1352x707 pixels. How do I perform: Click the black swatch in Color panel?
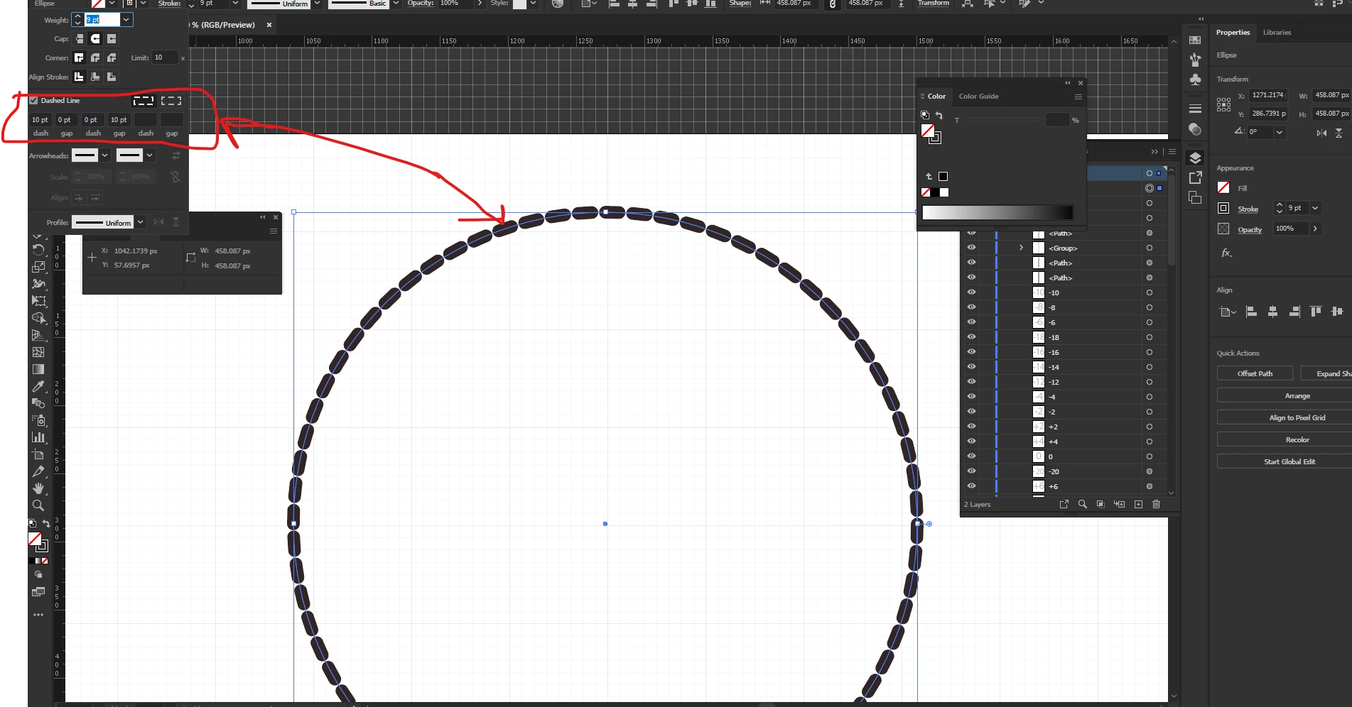tap(943, 176)
